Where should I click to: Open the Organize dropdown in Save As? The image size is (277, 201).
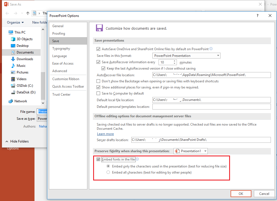click(x=15, y=22)
